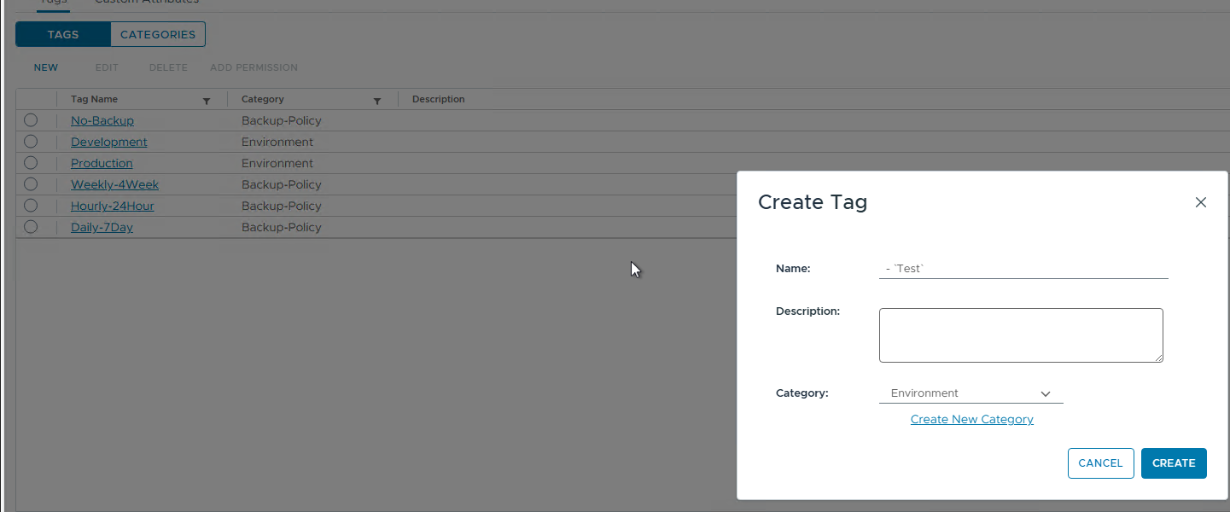
Task: Click the Tag Name column filter icon
Action: 207,101
